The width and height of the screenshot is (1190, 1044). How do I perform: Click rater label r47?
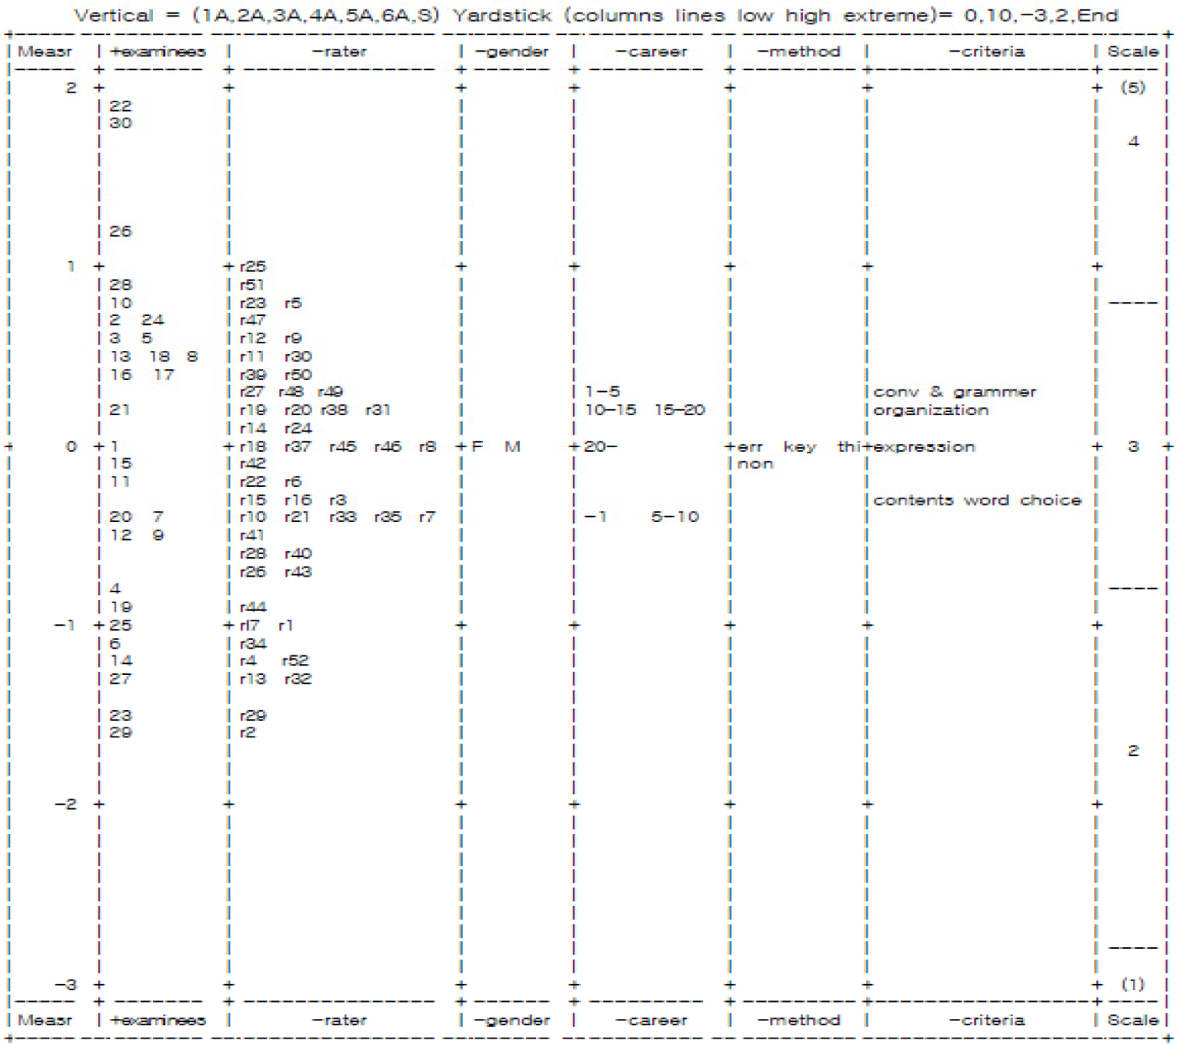(253, 320)
